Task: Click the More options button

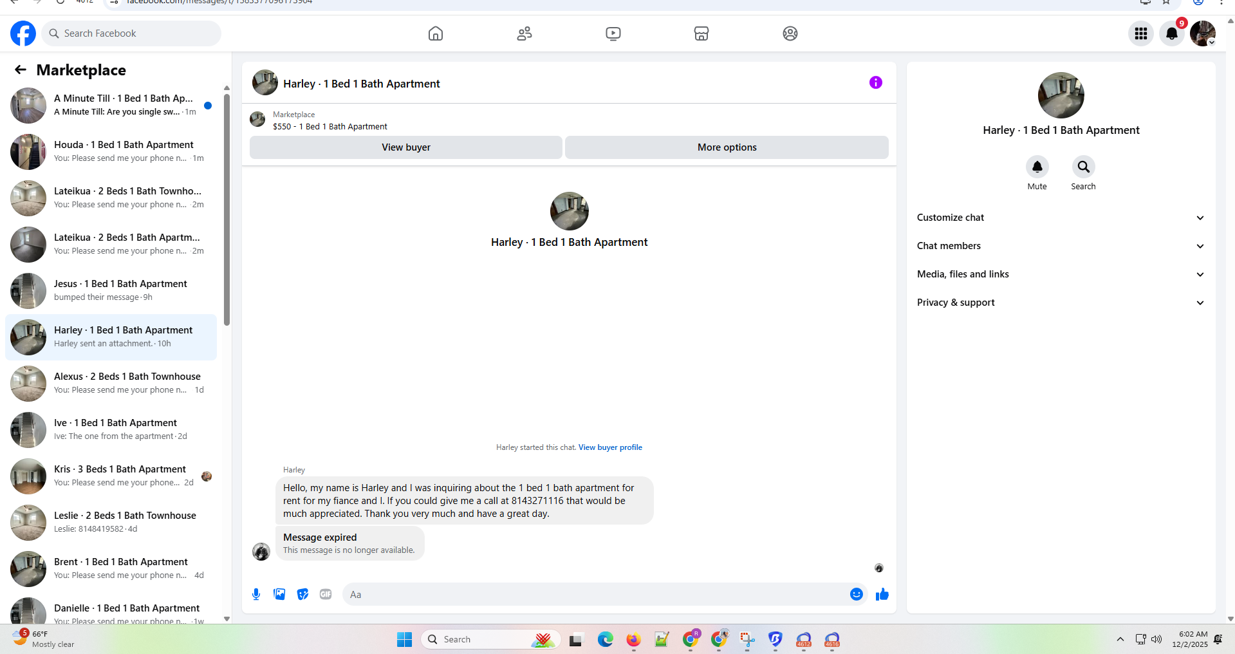Action: coord(727,147)
